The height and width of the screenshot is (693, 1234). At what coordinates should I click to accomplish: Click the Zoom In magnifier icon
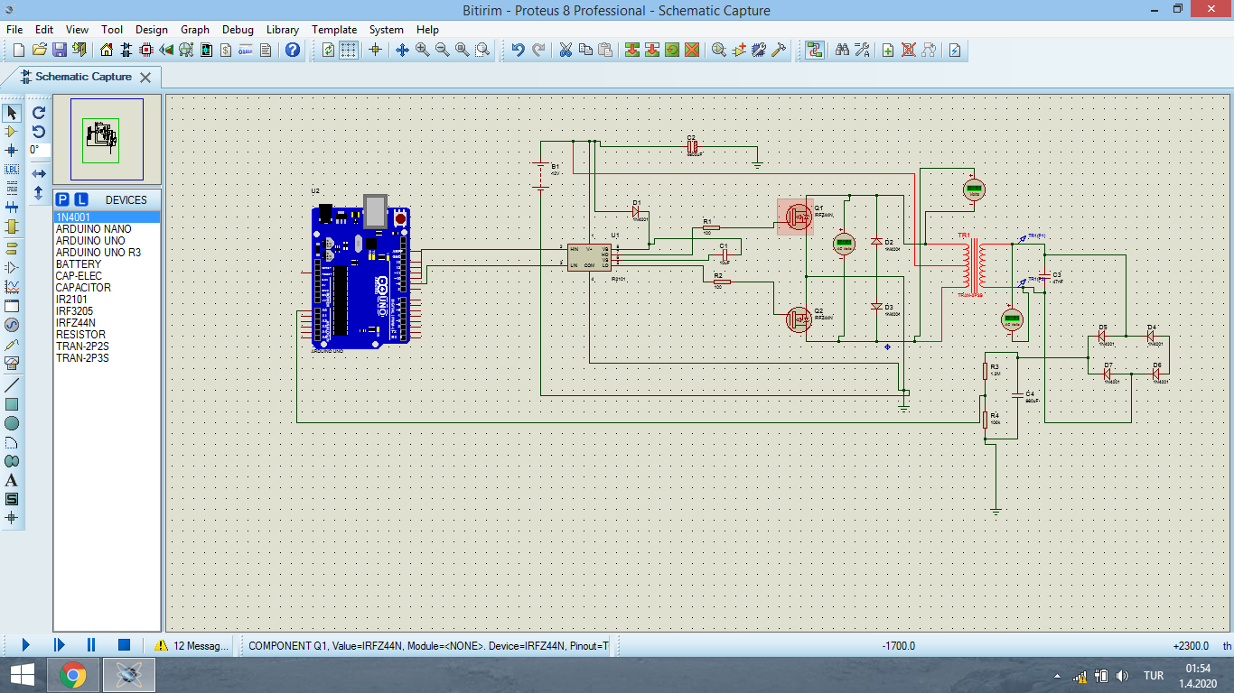tap(423, 50)
